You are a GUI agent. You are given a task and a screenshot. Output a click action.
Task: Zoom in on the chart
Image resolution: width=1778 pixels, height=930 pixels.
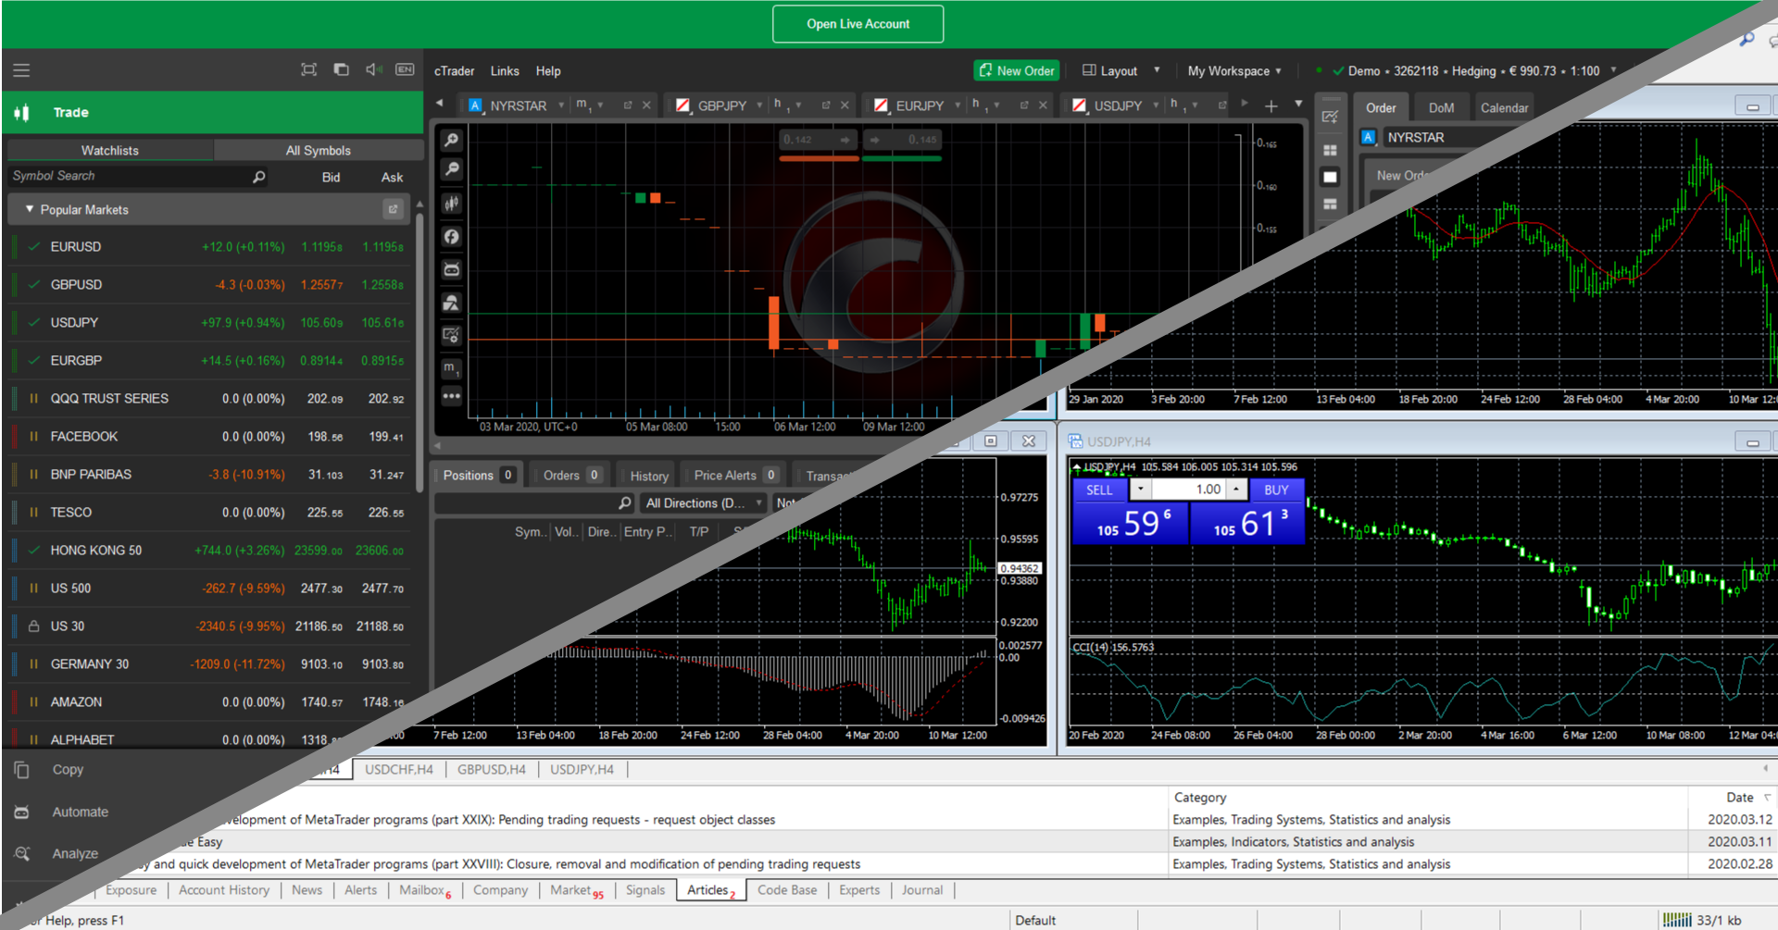(451, 141)
